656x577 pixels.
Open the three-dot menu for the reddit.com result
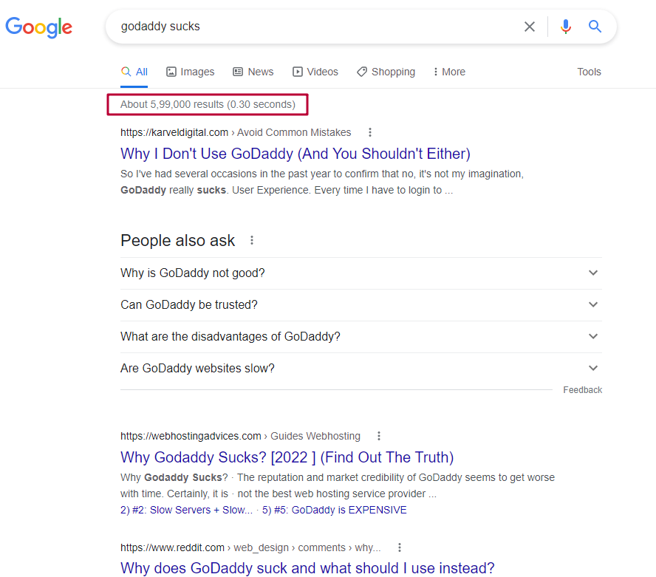pos(400,547)
